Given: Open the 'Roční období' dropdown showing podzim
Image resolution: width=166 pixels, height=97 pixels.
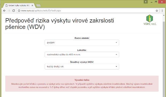Looking at the screenshot, I should click(82, 43).
